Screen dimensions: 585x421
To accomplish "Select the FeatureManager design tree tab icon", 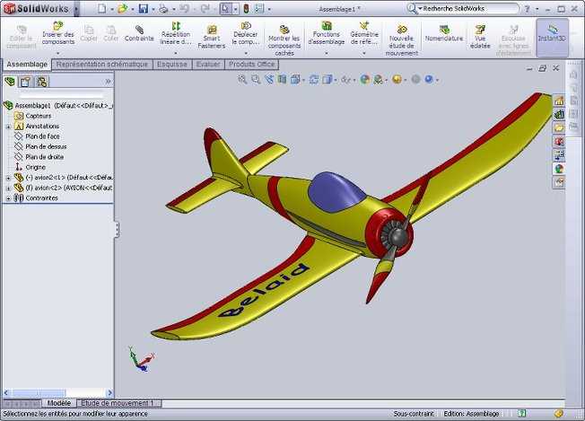I will coord(10,82).
